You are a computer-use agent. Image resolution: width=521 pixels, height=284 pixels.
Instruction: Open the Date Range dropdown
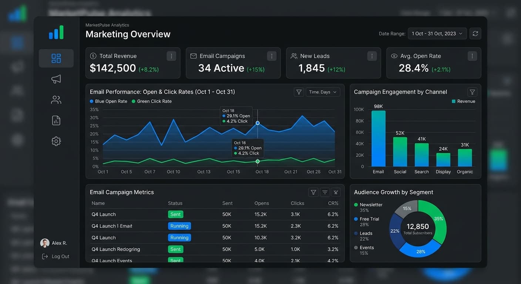coord(437,33)
